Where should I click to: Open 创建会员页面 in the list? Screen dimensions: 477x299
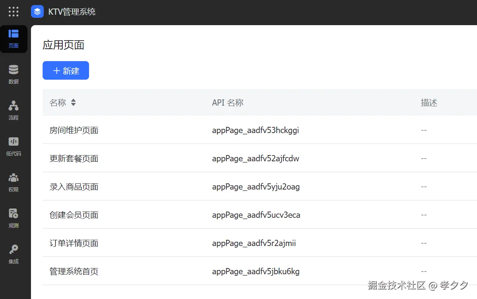coord(74,215)
